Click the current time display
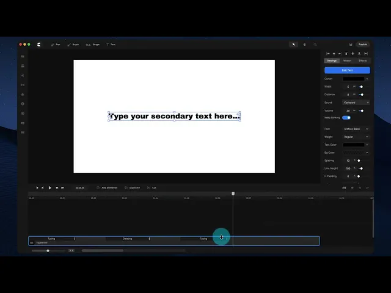 click(x=80, y=187)
